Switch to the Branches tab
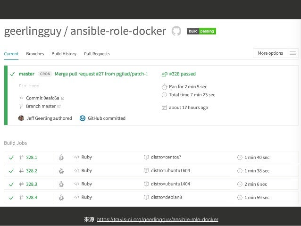 tap(35, 54)
